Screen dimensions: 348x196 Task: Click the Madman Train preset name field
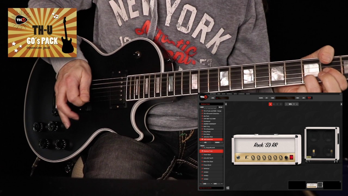(x=211, y=104)
